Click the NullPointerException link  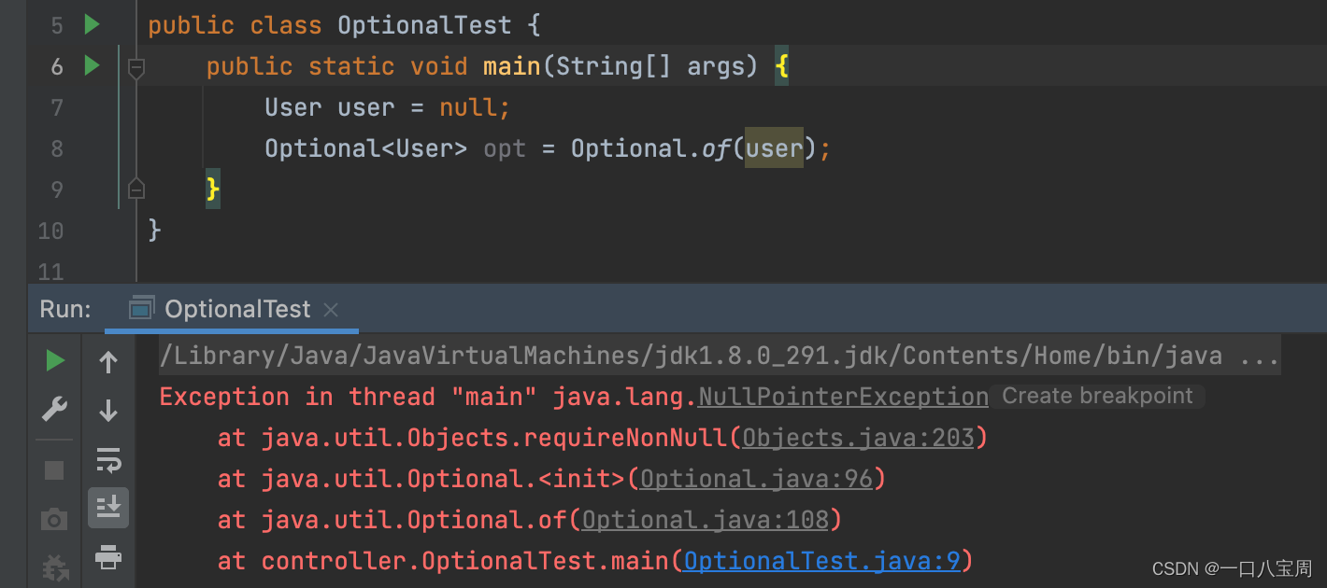click(841, 396)
